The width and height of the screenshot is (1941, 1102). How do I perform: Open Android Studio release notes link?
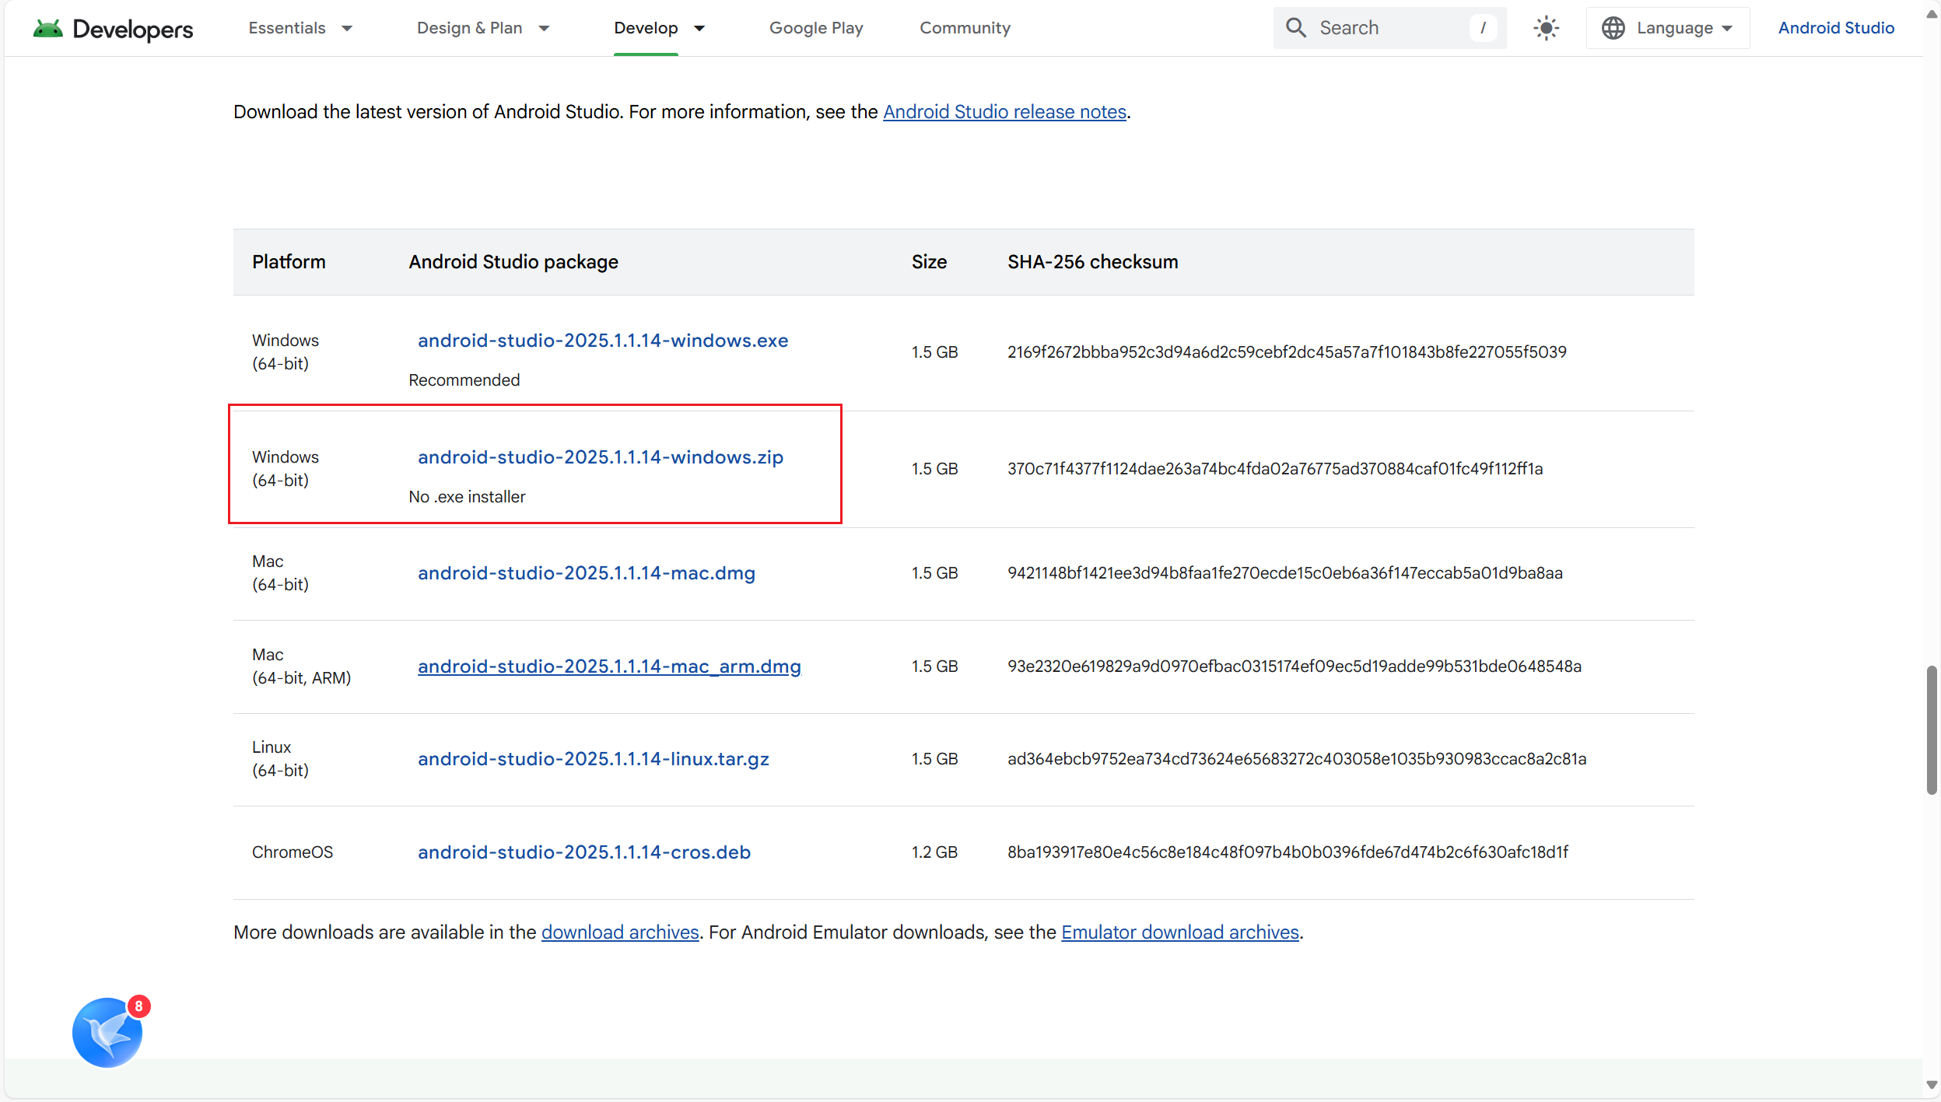tap(1004, 112)
